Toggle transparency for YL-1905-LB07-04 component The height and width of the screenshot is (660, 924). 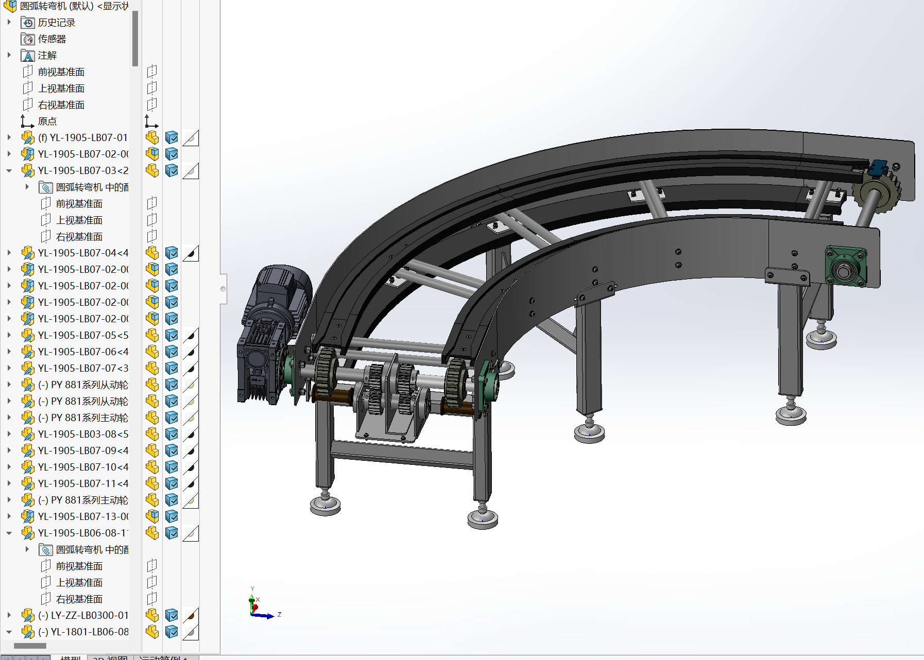(x=191, y=253)
